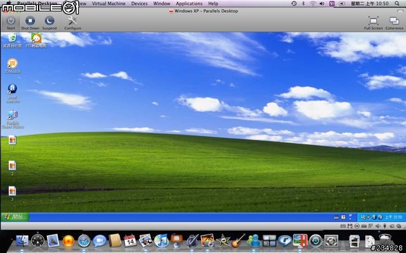406x253 pixels.
Task: Open the Virtual Machine menu
Action: pos(108,4)
